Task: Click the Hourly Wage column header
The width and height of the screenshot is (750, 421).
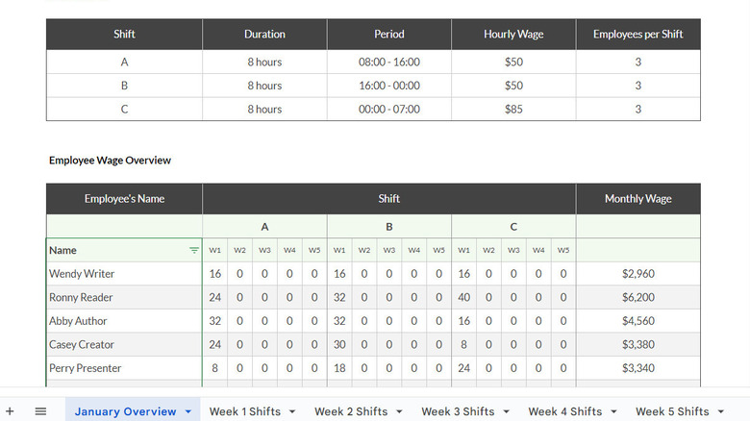Action: pos(513,35)
